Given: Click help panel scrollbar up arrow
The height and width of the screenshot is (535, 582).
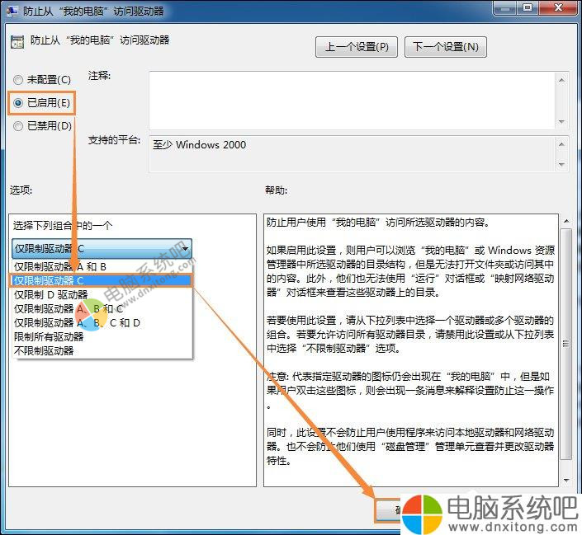Looking at the screenshot, I should 566,221.
